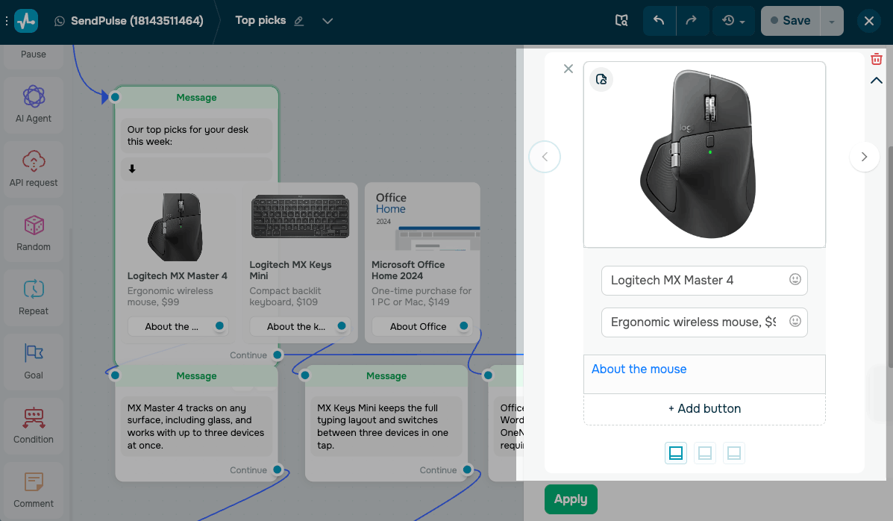Click the down-arrow emoji text row
Viewport: 893px width, 521px height.
(196, 169)
